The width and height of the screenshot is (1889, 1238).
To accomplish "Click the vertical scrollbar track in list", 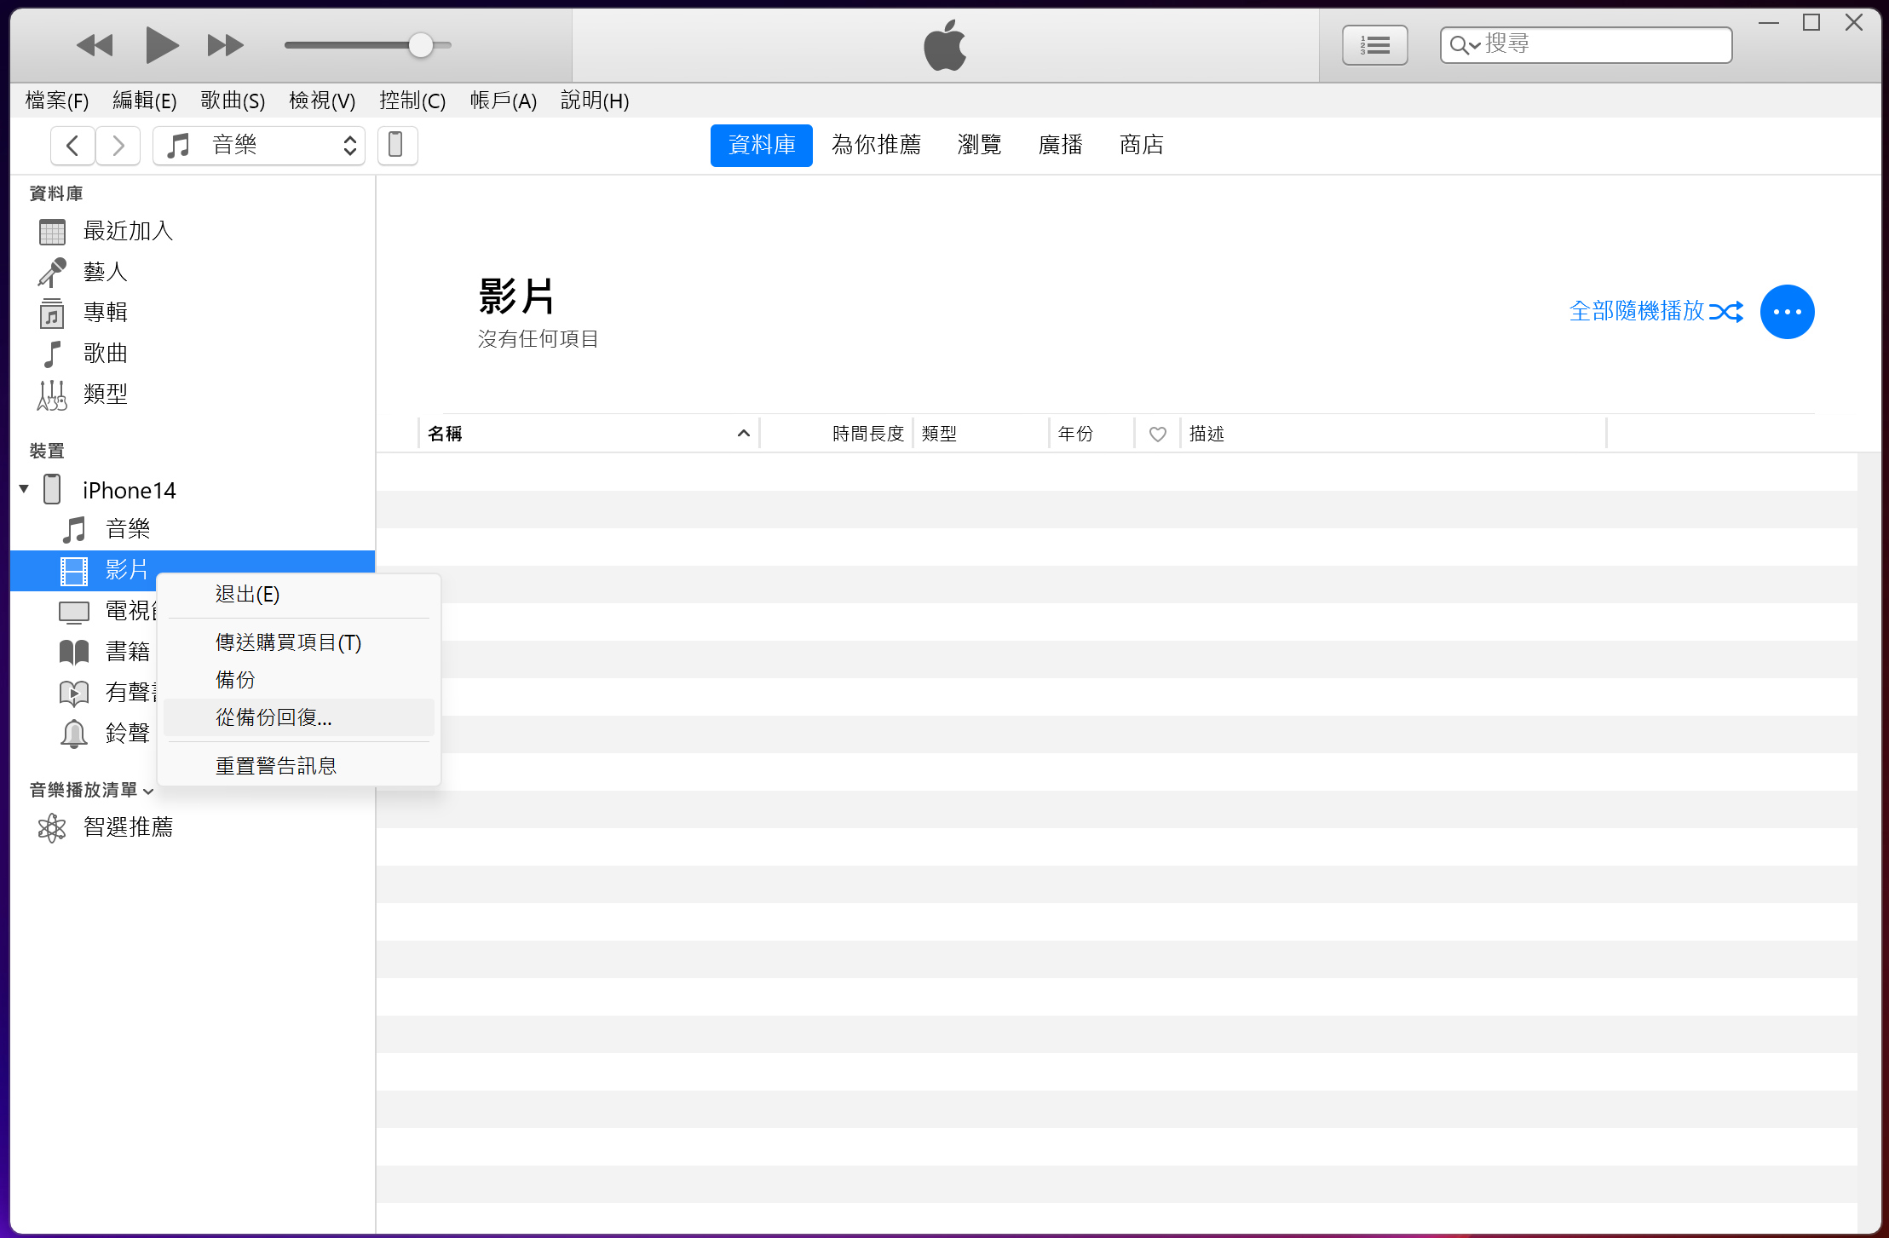I will point(1869,843).
